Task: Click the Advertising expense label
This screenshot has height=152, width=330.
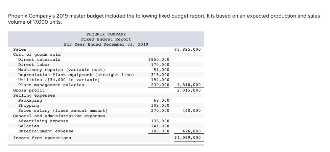Action: point(43,121)
